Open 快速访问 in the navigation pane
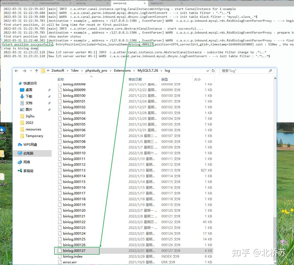The height and width of the screenshot is (265, 294). coord(28,83)
